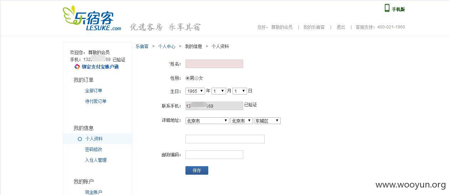Open 全部订单 in the sidebar

click(x=93, y=91)
